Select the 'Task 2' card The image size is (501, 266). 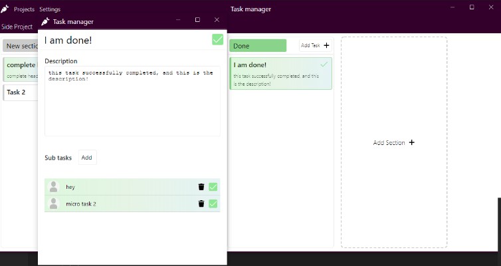[20, 92]
